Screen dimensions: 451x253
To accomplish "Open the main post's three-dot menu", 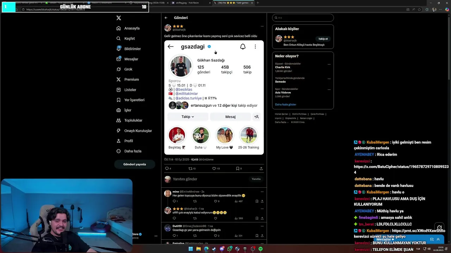I will pos(262,26).
